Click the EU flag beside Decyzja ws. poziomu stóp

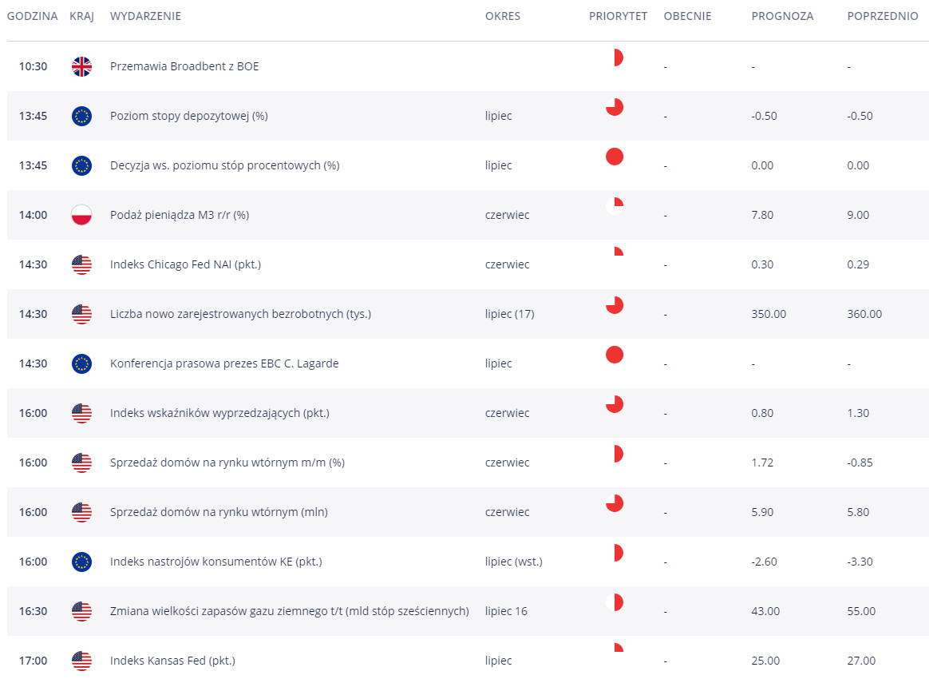click(81, 165)
